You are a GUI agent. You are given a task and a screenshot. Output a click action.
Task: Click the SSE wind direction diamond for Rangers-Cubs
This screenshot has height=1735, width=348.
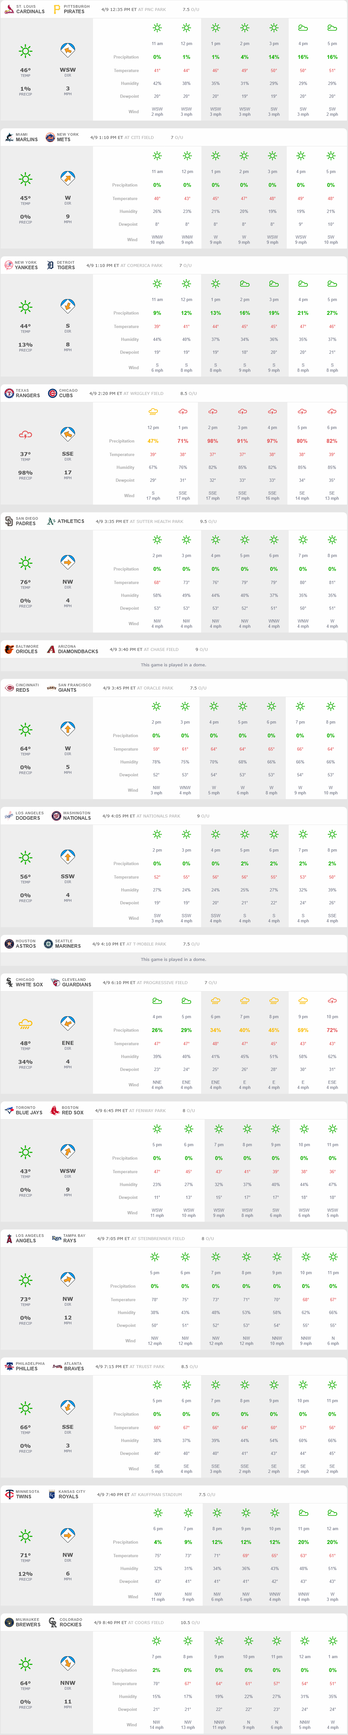pos(68,434)
